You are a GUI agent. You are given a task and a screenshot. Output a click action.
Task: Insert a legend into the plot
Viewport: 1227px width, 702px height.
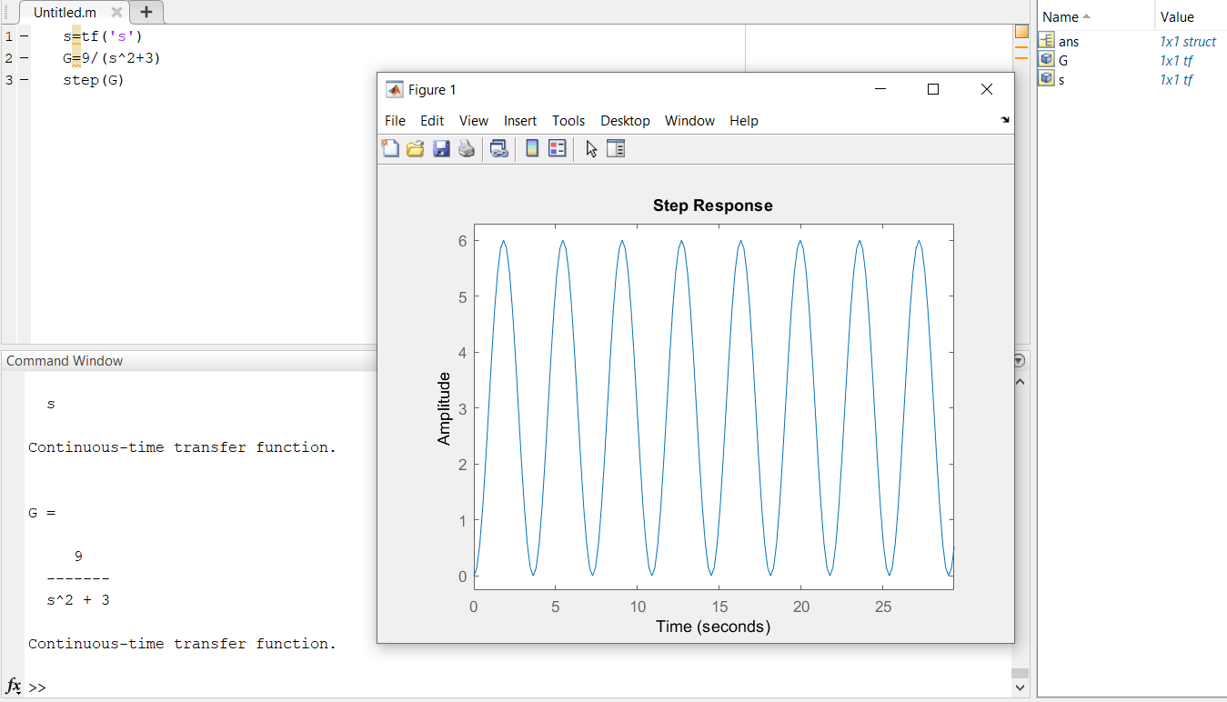pos(557,148)
